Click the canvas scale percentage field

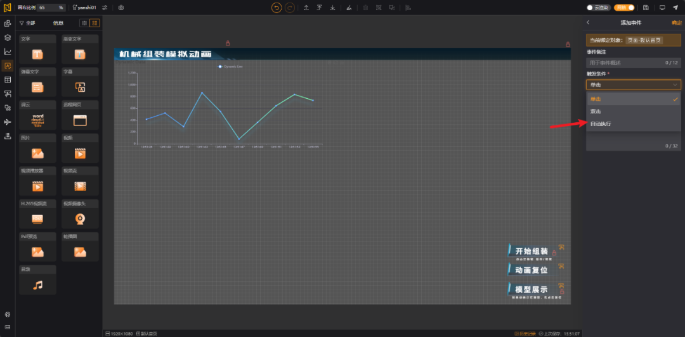click(x=51, y=8)
